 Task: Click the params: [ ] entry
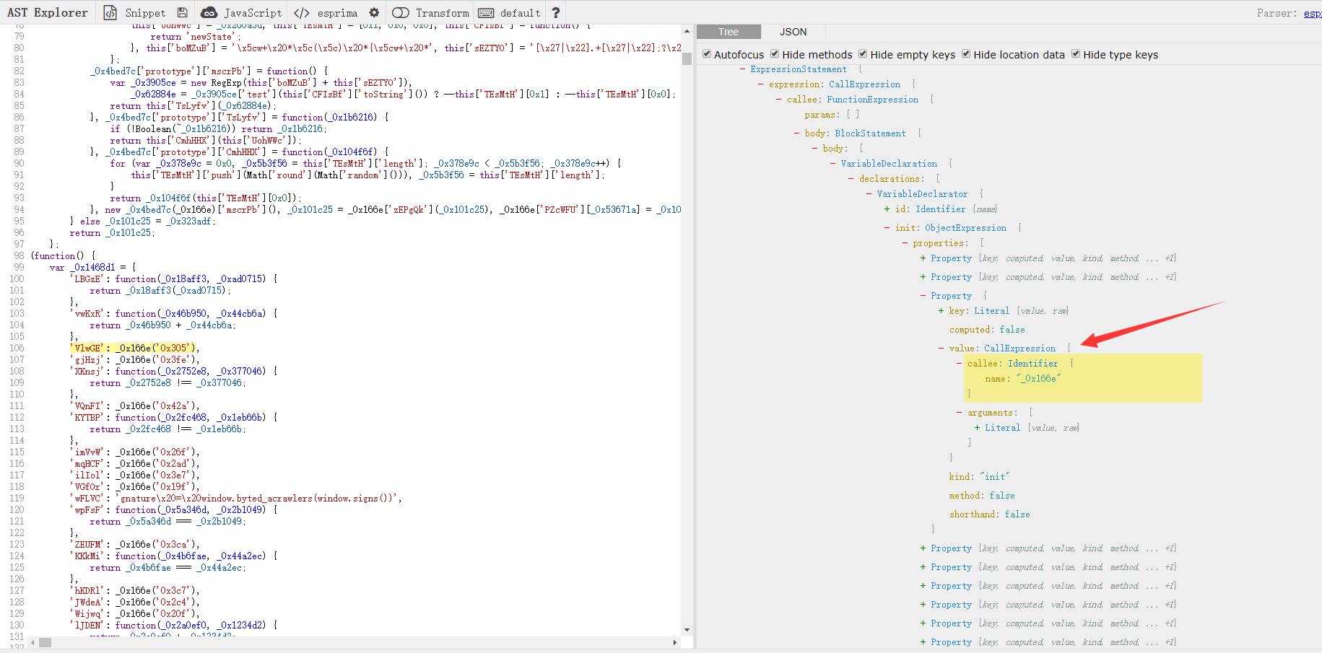832,115
